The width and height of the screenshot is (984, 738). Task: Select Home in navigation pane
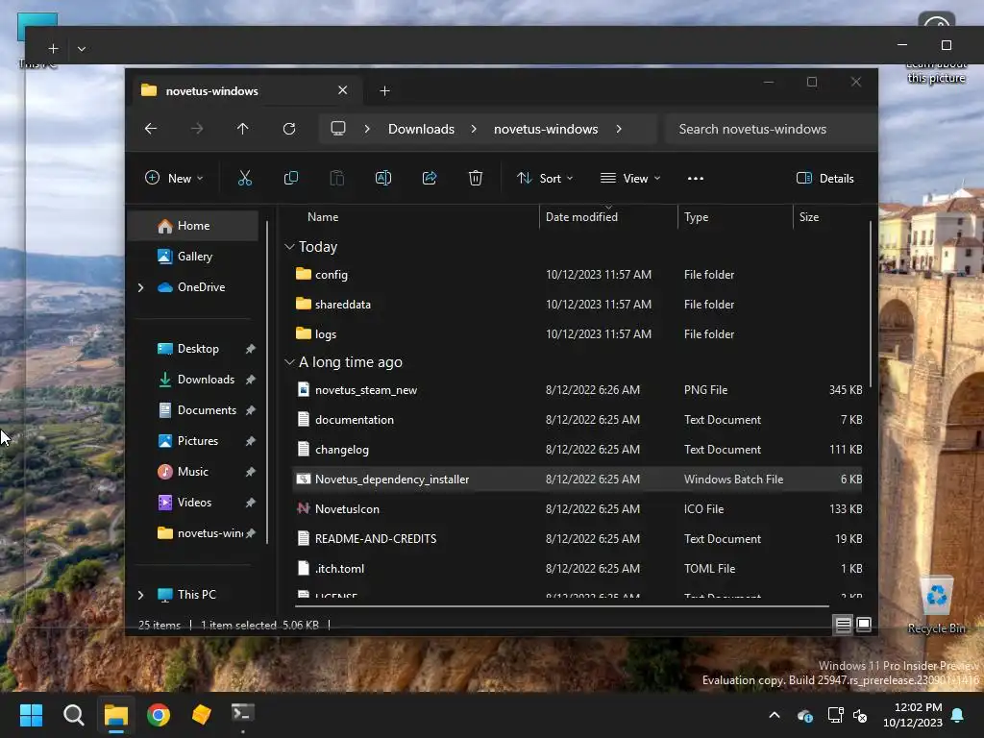192,226
